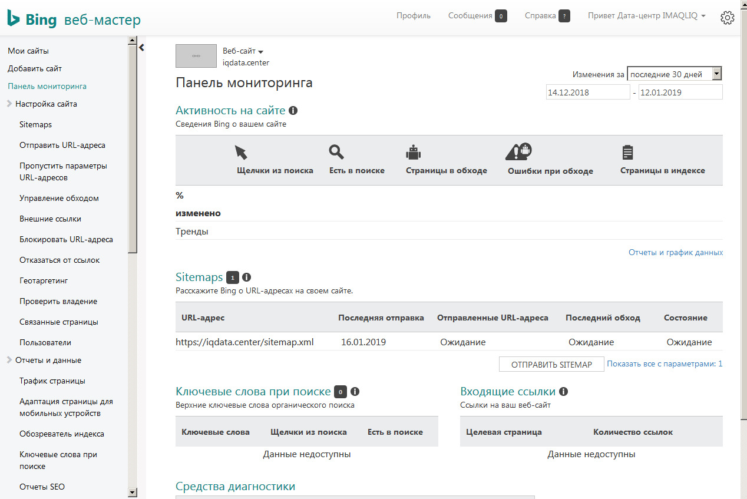Select Панель мониторинга in sidebar

[47, 86]
